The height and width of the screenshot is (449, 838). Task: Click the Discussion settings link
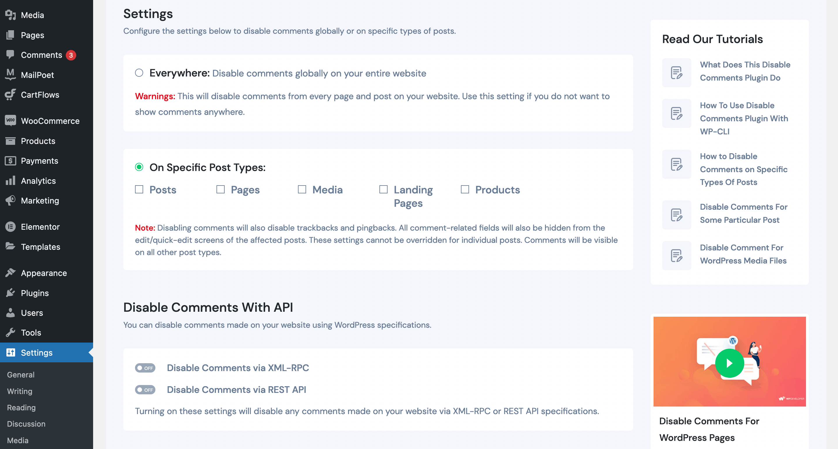point(26,424)
